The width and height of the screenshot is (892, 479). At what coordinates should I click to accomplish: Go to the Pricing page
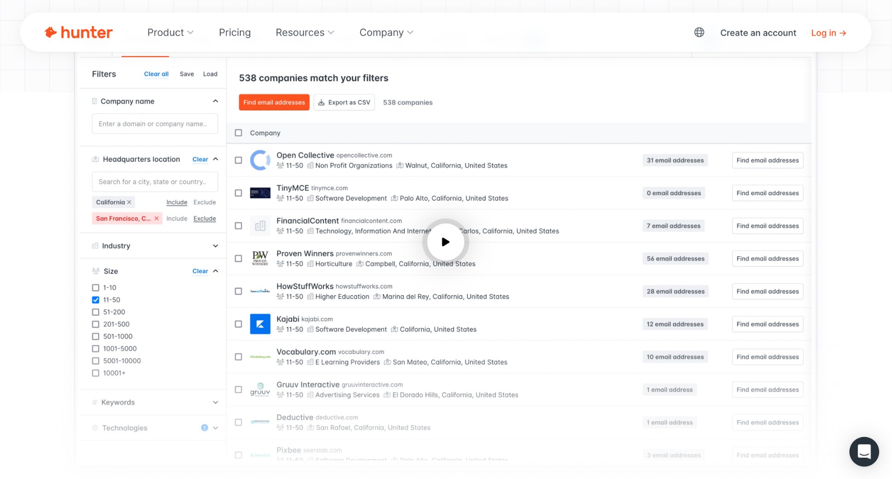click(x=235, y=33)
